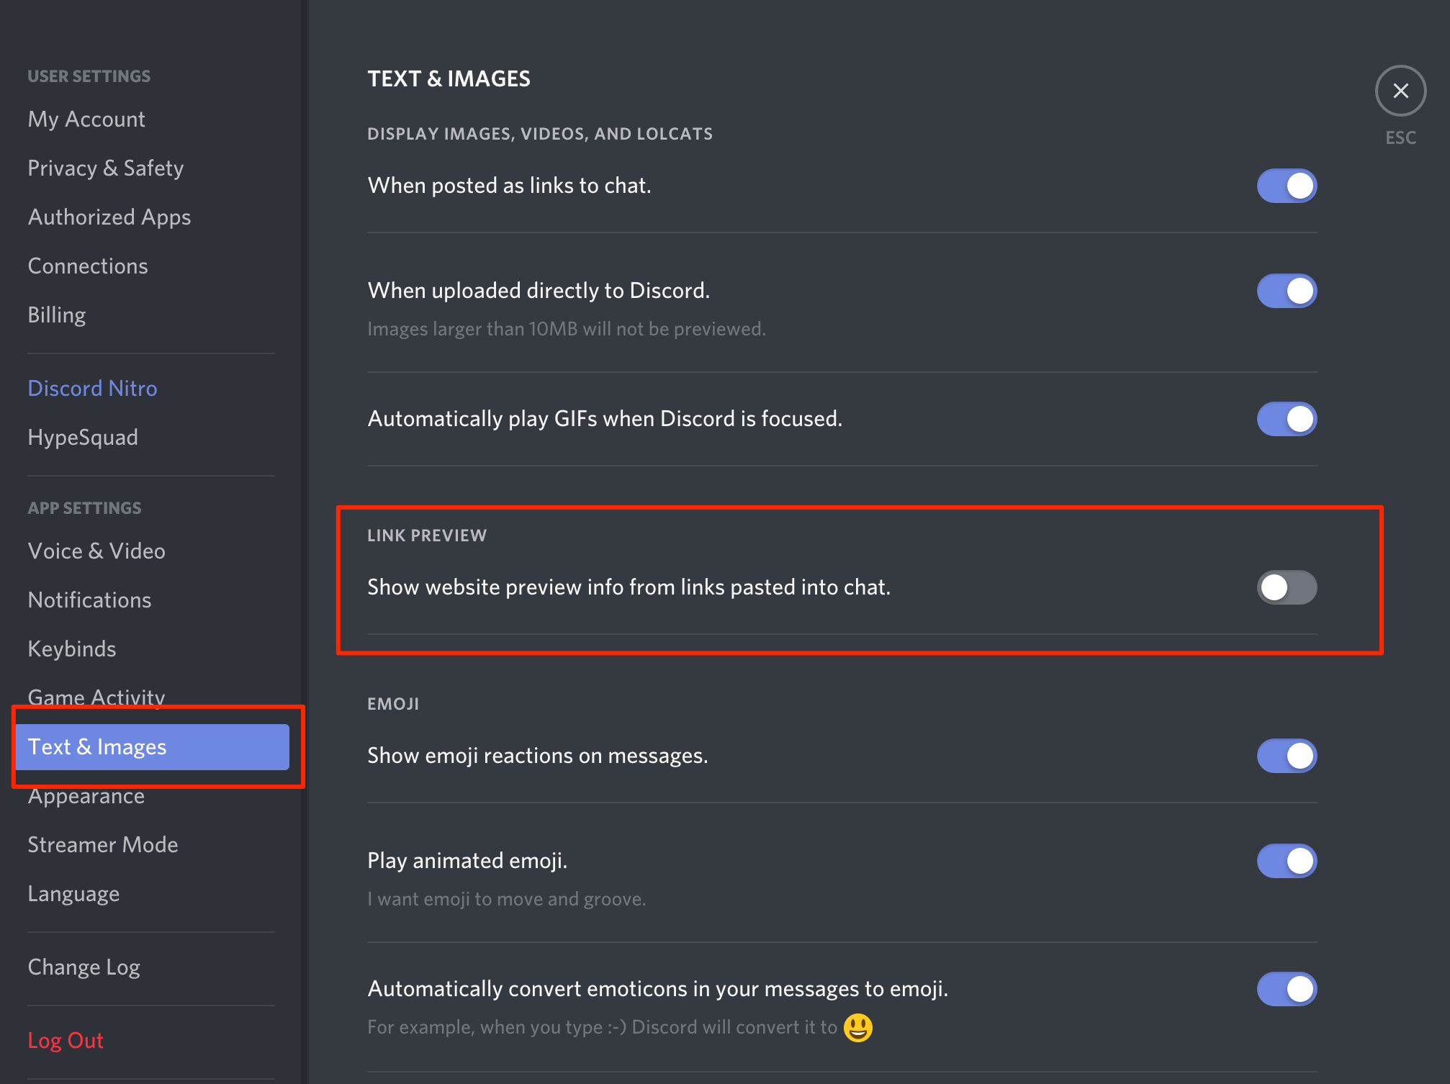The image size is (1450, 1084).
Task: Open Voice & Video settings
Action: 94,551
